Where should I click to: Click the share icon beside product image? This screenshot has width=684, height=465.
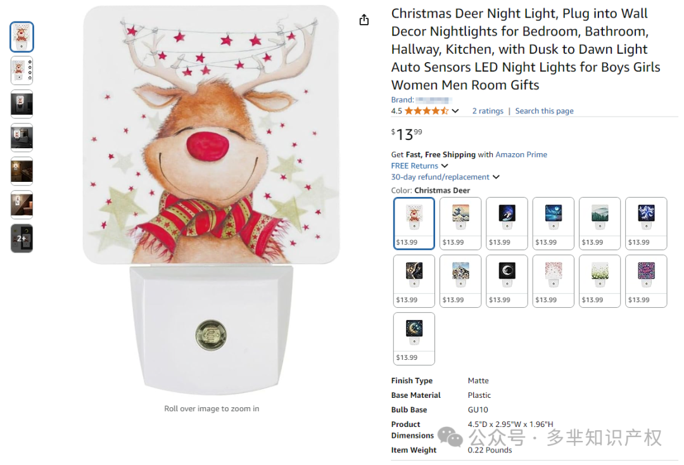(364, 20)
